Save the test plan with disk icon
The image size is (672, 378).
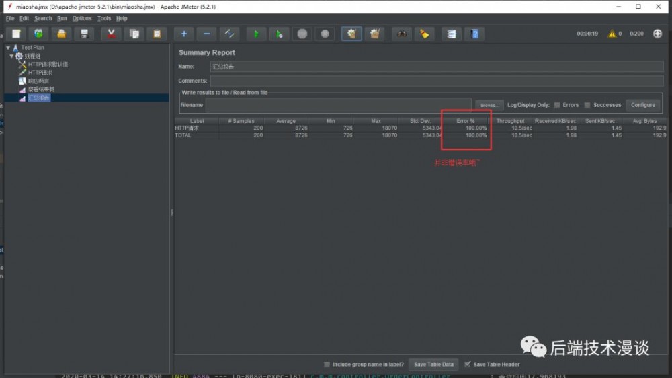click(x=84, y=34)
